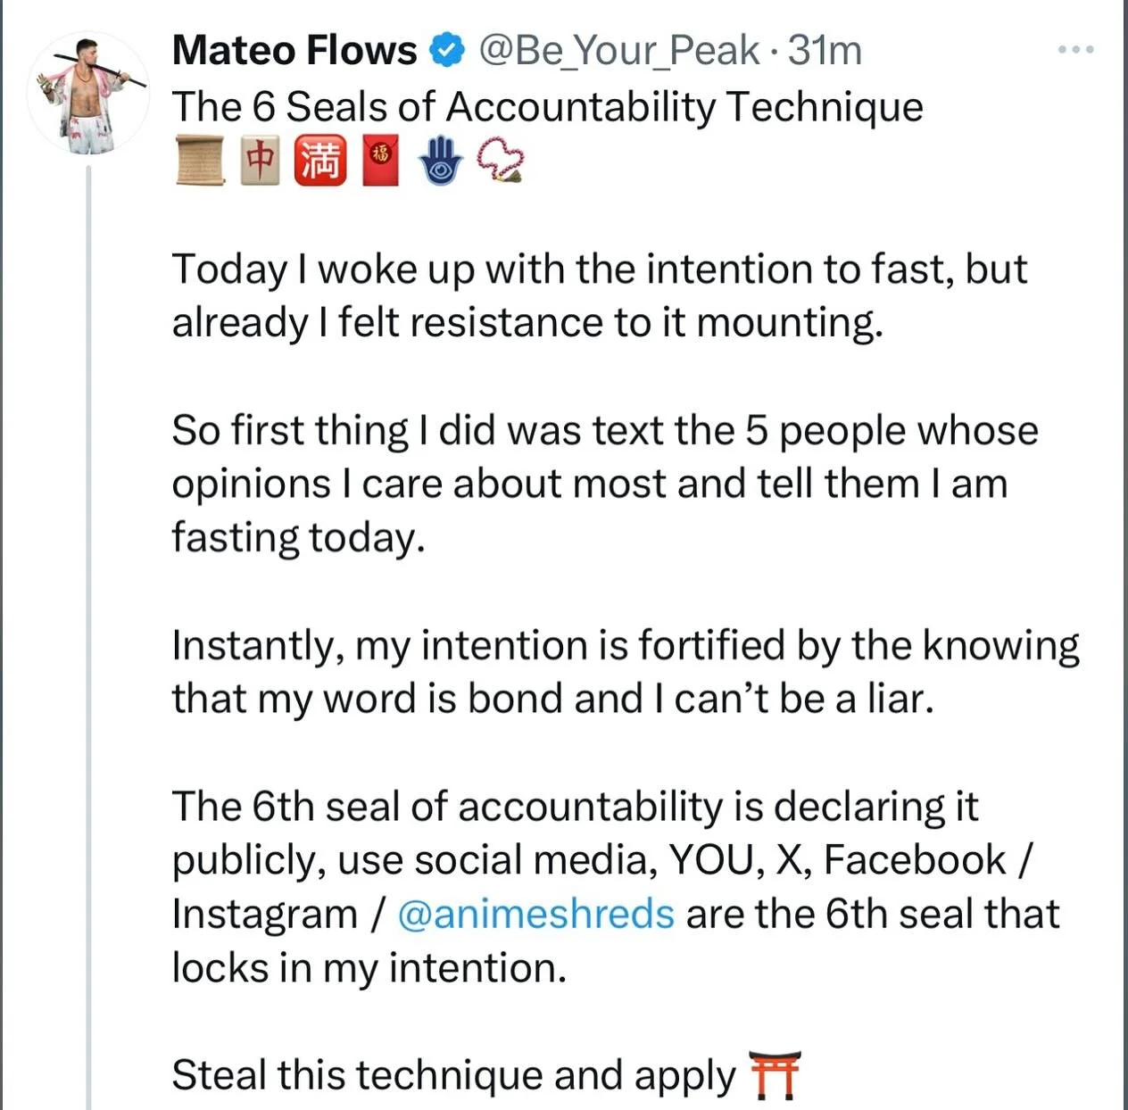Open the three-dot more options menu
This screenshot has height=1110, width=1128.
[x=1075, y=50]
